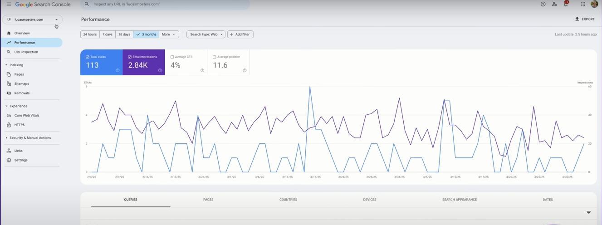Click the Inspect any URL search field
Screen dimensions: 602x225
click(165, 4)
